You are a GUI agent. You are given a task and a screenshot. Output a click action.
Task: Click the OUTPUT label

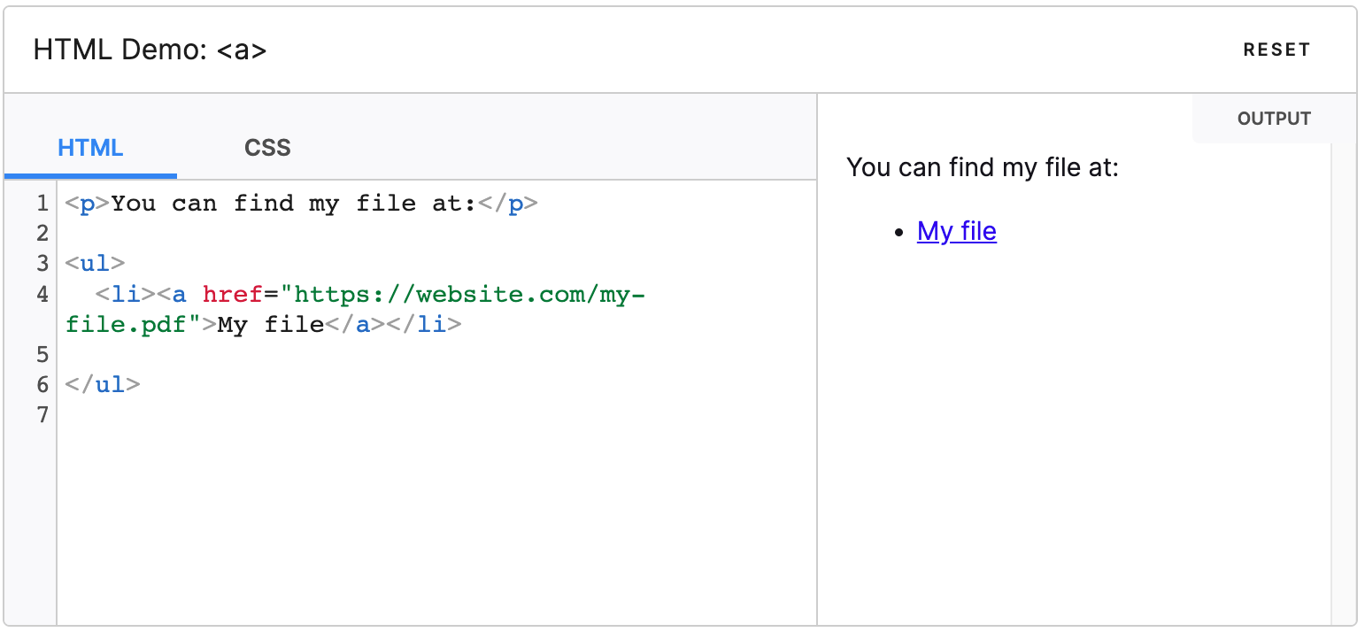[1274, 119]
